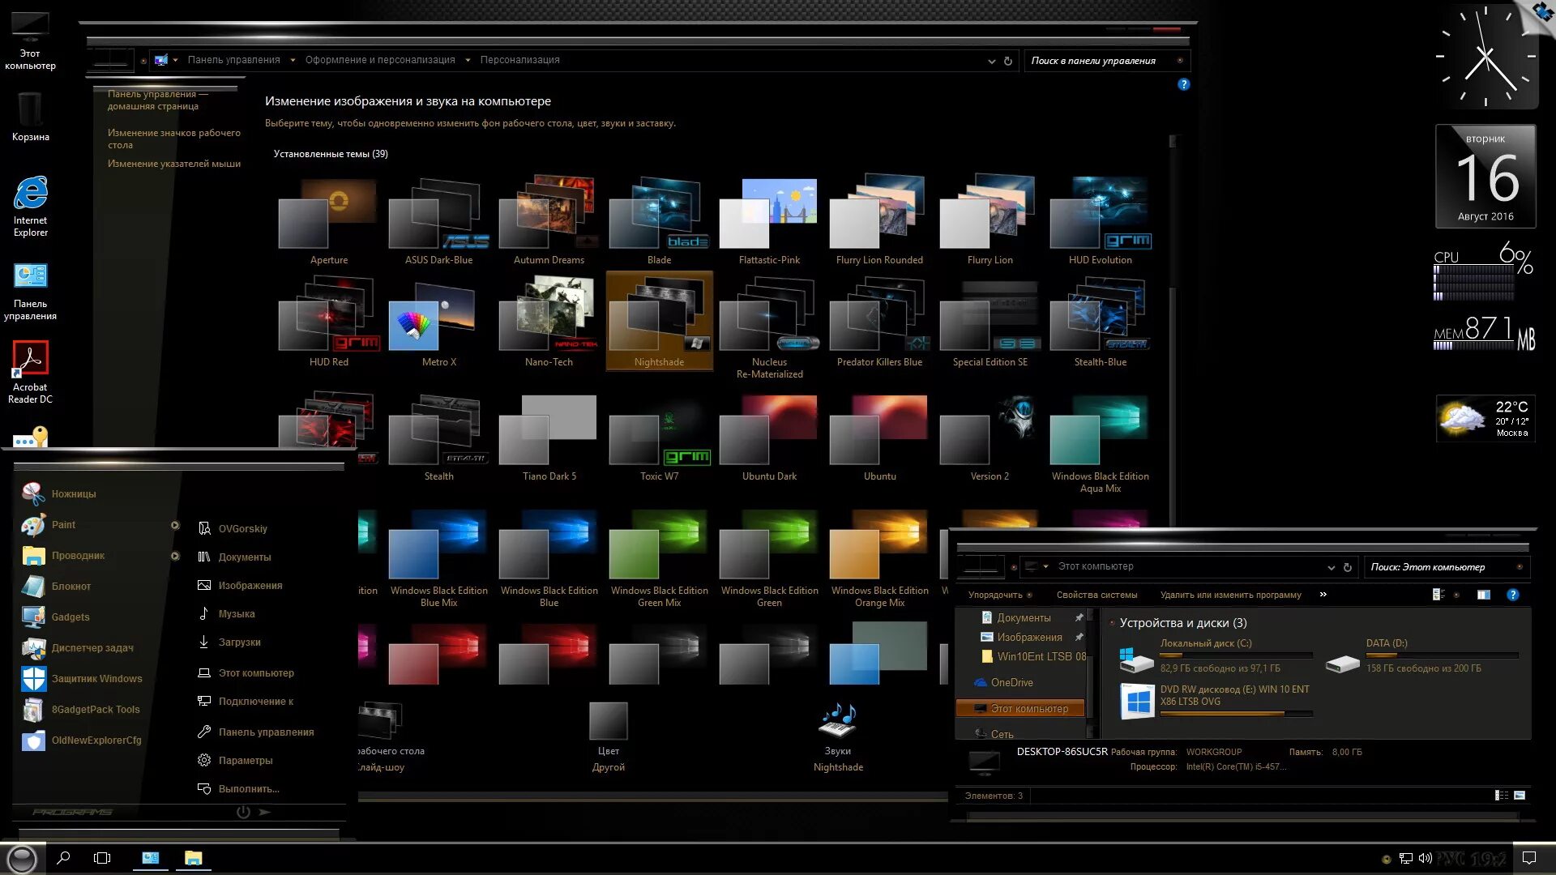The height and width of the screenshot is (875, 1556).
Task: Open address bar history dropdown in personalization
Action: 991,61
